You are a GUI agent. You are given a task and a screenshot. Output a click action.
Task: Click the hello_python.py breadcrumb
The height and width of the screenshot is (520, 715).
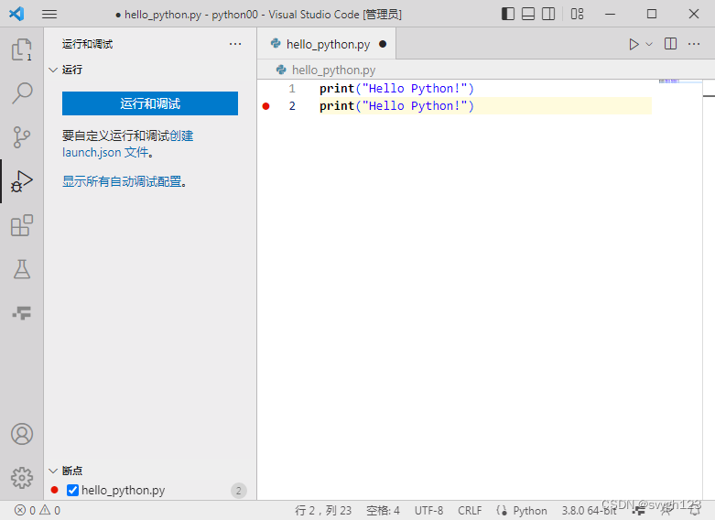333,70
